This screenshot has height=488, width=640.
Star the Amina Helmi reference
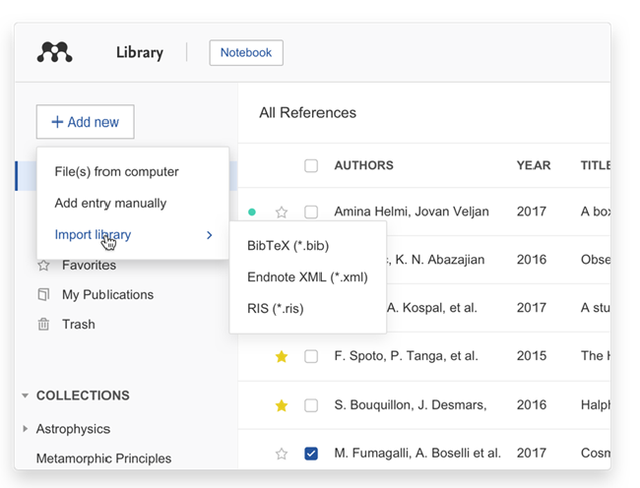[282, 212]
